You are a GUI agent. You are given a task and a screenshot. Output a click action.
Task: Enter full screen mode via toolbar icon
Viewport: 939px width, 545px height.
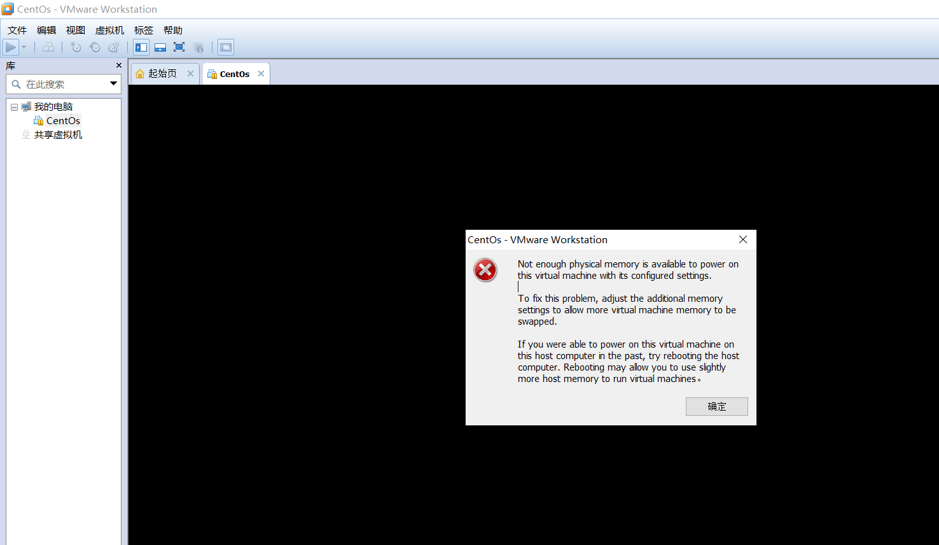click(179, 47)
